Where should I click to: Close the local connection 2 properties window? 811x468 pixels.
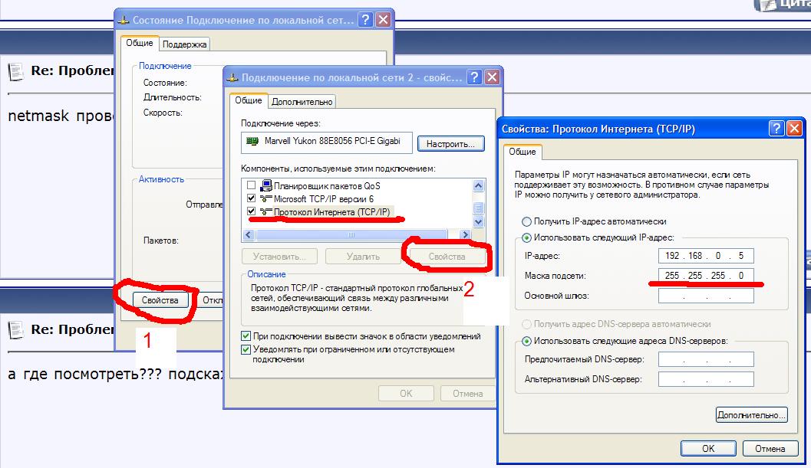click(x=492, y=77)
